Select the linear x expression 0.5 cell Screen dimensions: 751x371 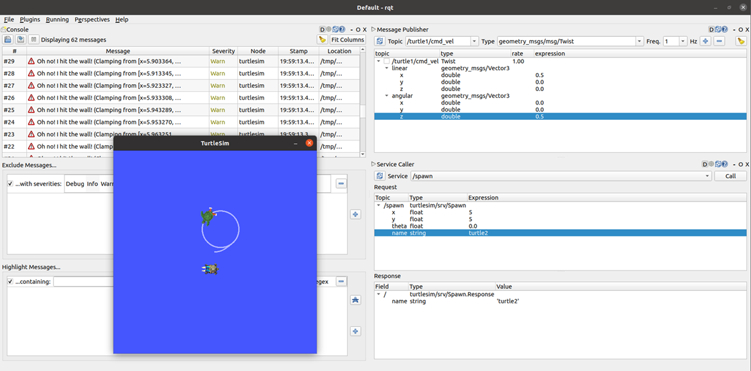coord(640,75)
